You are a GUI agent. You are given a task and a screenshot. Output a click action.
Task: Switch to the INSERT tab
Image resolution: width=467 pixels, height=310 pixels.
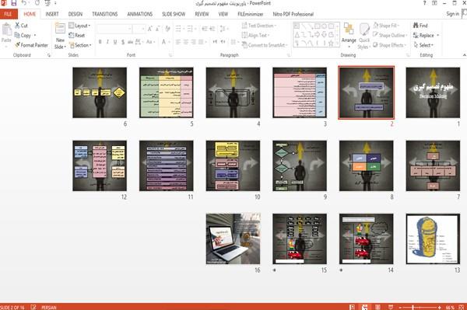coord(52,14)
